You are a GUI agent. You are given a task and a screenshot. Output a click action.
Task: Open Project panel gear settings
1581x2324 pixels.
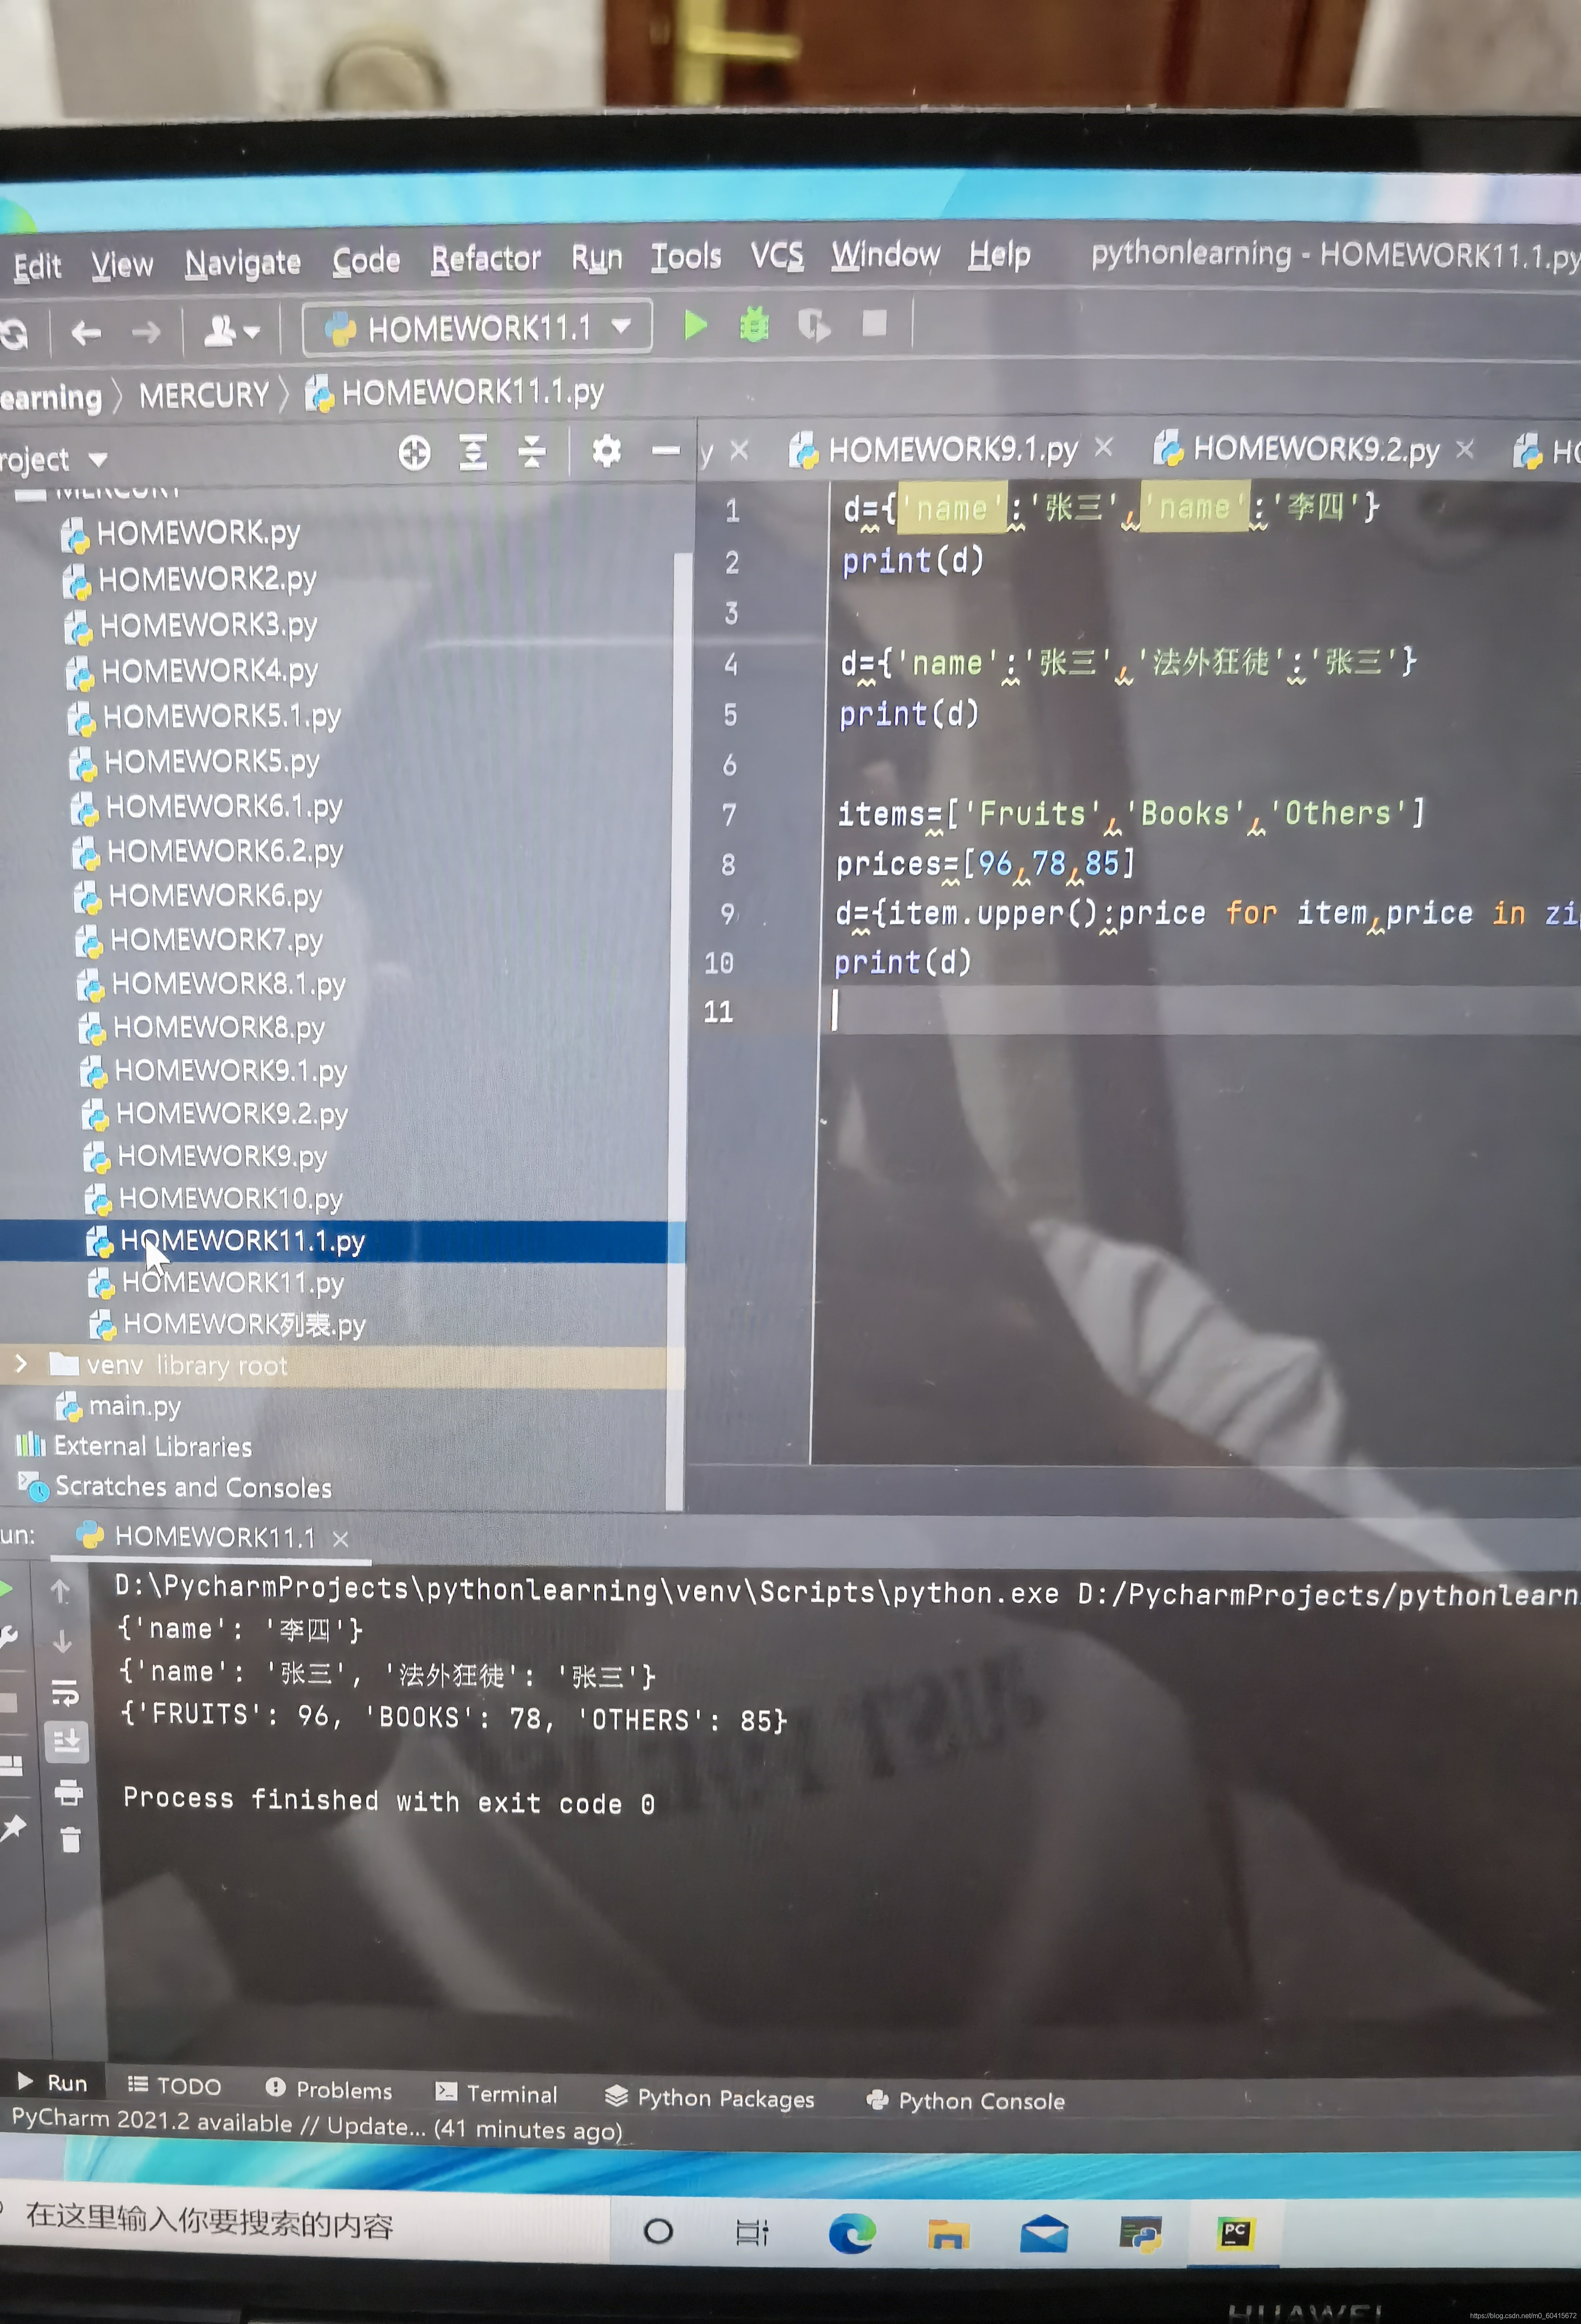point(606,451)
